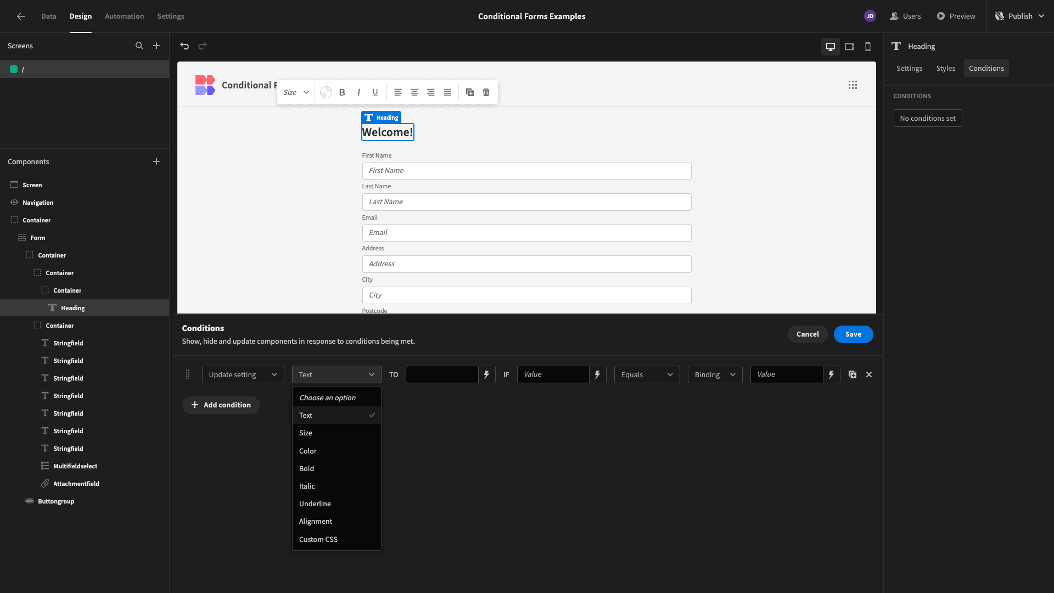Click the First Name input field
Viewport: 1054px width, 593px height.
[526, 171]
